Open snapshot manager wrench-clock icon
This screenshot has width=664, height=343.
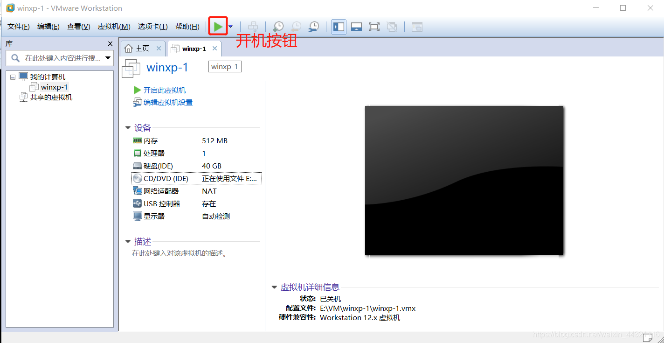coord(314,27)
